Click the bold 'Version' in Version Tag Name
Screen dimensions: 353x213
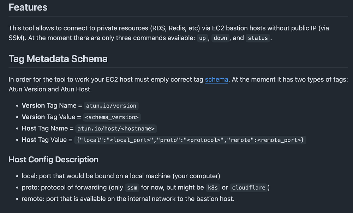(33, 105)
